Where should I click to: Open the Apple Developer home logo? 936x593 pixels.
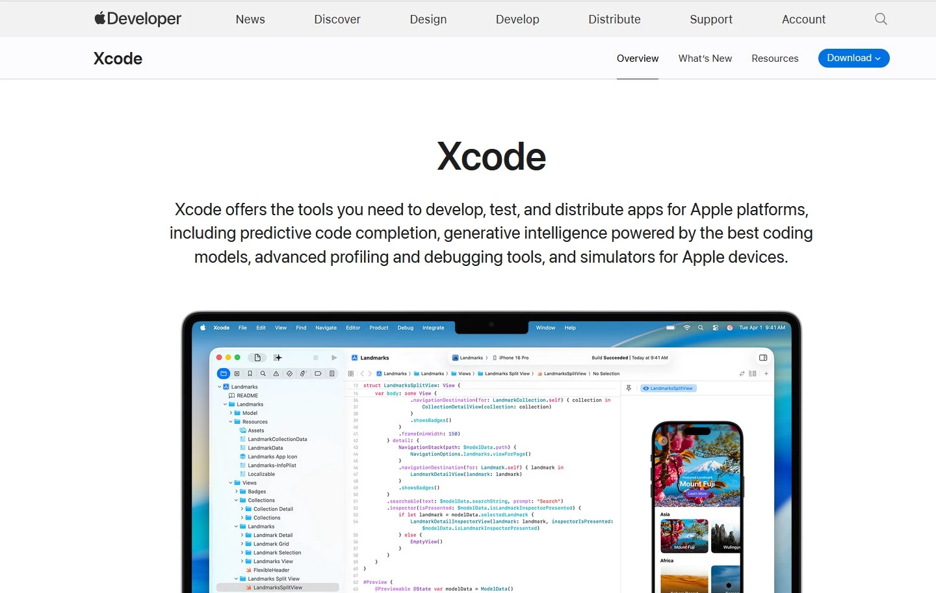coord(138,19)
